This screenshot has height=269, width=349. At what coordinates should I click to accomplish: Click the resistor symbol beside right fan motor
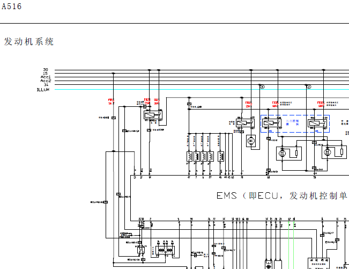341,152
